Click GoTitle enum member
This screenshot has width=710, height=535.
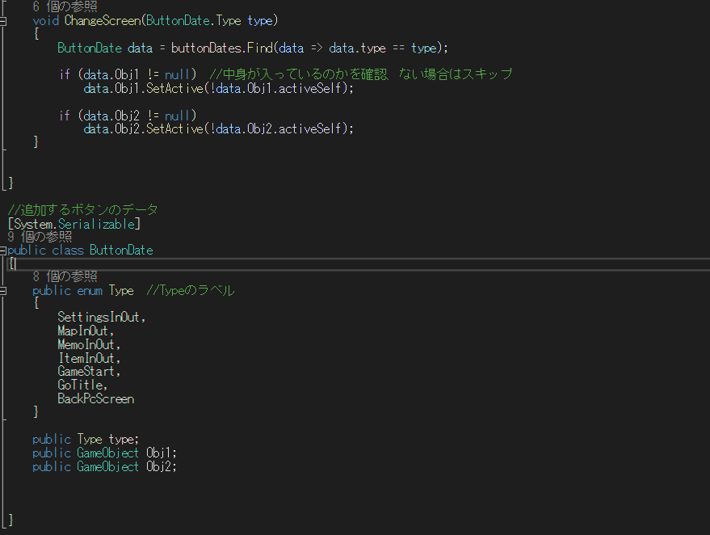tap(82, 385)
